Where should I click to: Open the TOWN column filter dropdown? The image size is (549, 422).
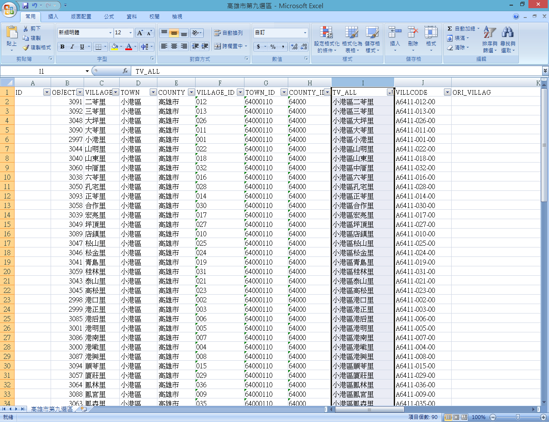tap(153, 92)
